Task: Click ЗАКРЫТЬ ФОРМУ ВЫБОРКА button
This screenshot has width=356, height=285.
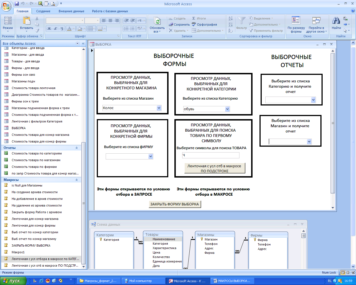Action: (x=175, y=204)
